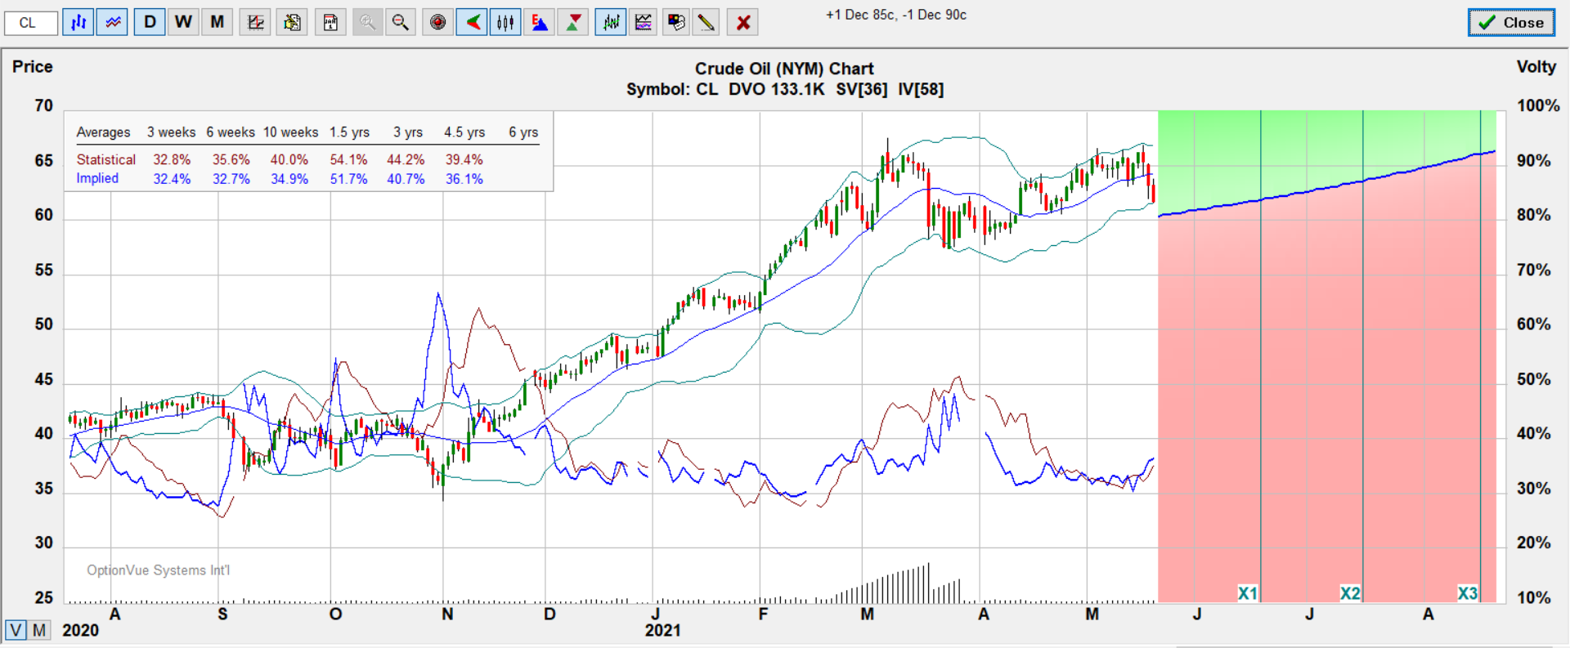Click the grayed zoom in magnifier
1570x648 pixels.
pyautogui.click(x=368, y=22)
